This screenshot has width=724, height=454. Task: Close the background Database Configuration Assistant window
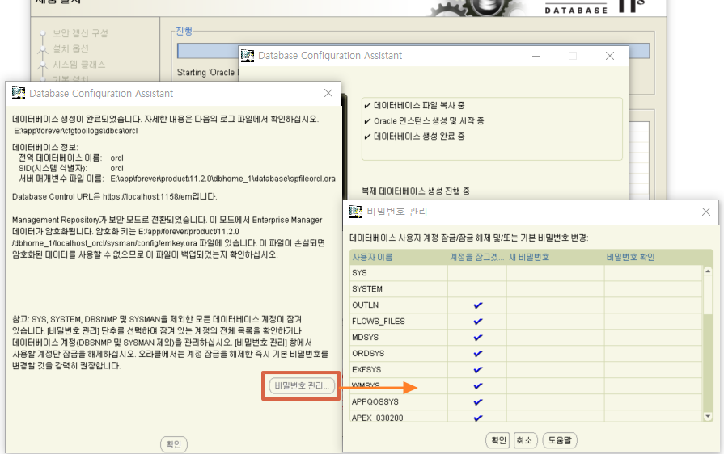pos(610,56)
